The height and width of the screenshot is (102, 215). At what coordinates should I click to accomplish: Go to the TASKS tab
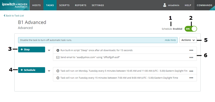[x=50, y=5]
